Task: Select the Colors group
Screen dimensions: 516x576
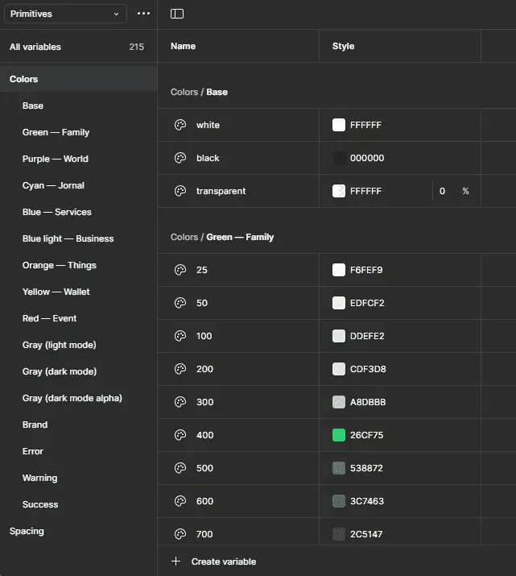Action: coord(79,79)
